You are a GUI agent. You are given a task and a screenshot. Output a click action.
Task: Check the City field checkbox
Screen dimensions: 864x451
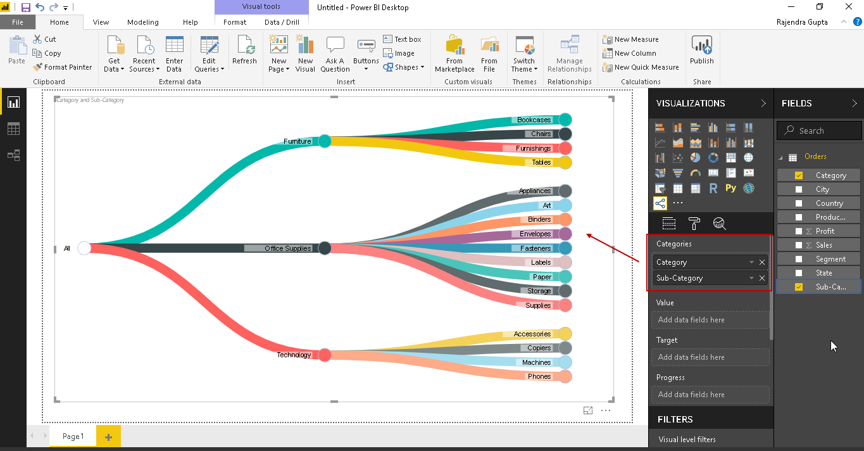pyautogui.click(x=799, y=189)
